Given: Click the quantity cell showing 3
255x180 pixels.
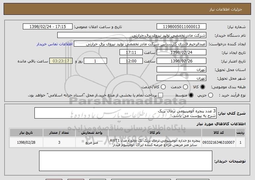Looking at the screenshot, I should click(x=59, y=142).
